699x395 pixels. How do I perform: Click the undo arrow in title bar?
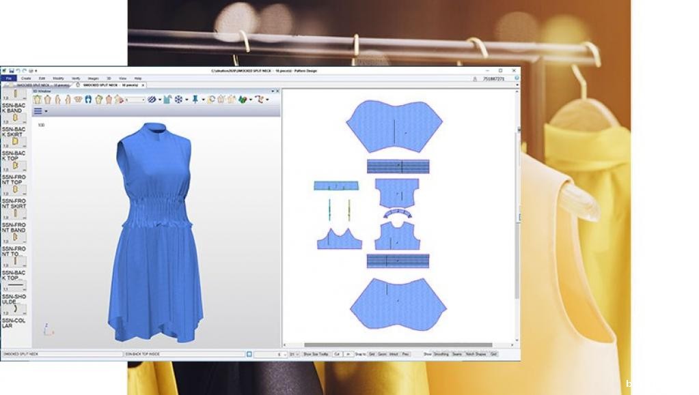(x=18, y=70)
